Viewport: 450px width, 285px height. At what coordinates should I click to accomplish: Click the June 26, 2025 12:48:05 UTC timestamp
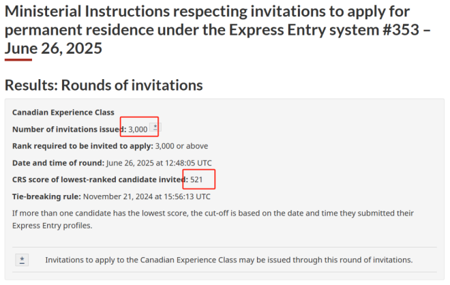pyautogui.click(x=159, y=163)
